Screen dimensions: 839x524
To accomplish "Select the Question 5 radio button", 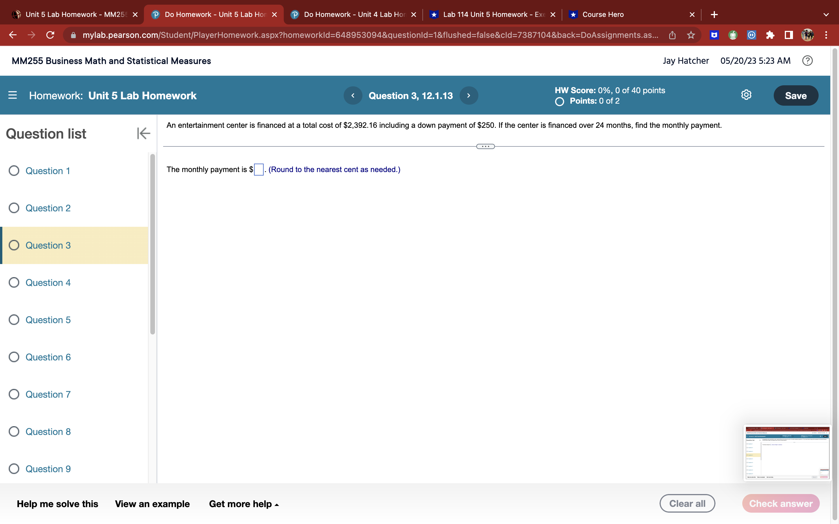I will [x=14, y=320].
